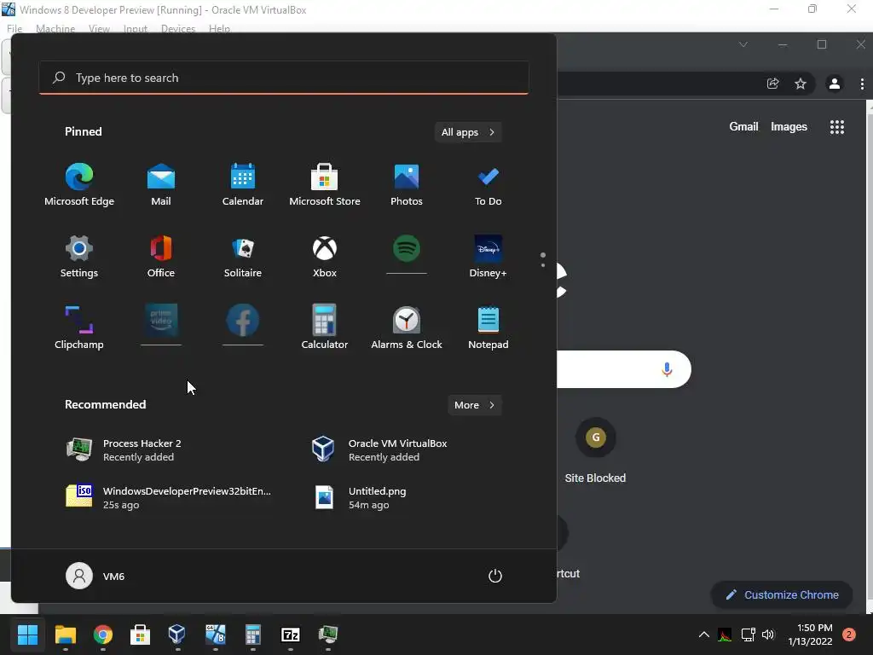Open File Explorer from the taskbar
The width and height of the screenshot is (873, 655).
[x=65, y=634]
